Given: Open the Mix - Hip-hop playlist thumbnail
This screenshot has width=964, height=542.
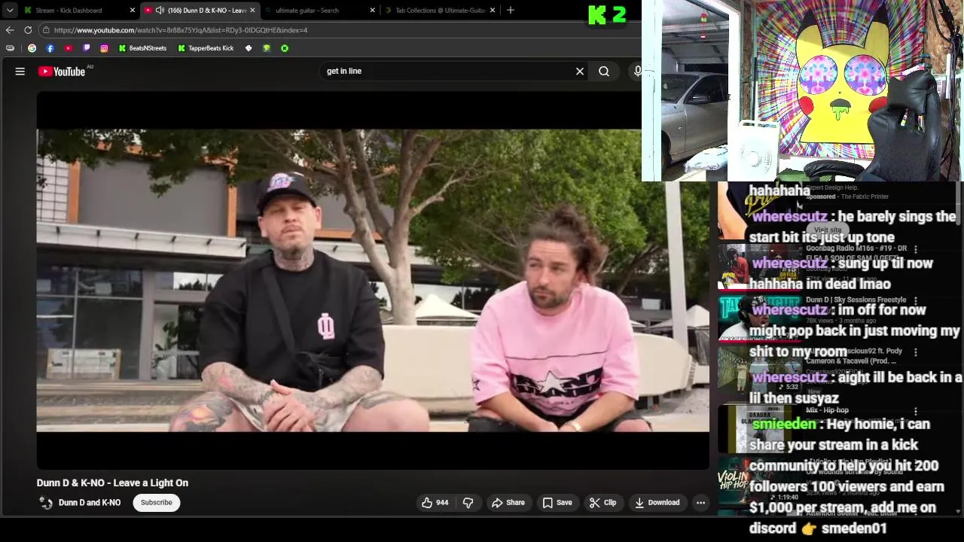Looking at the screenshot, I should pos(759,428).
